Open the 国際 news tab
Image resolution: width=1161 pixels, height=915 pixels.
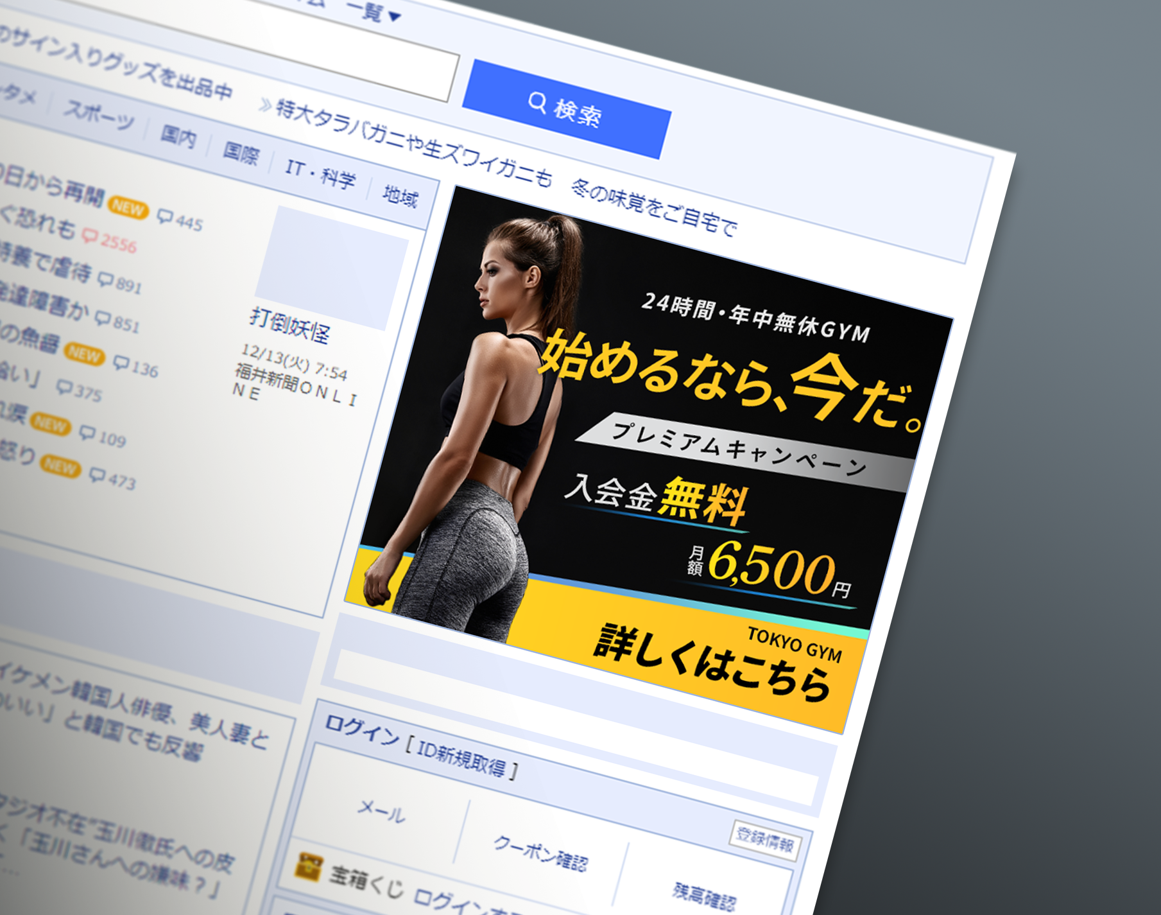[x=241, y=153]
